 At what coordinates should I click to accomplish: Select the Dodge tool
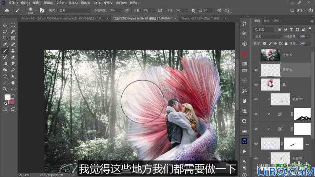point(5,70)
